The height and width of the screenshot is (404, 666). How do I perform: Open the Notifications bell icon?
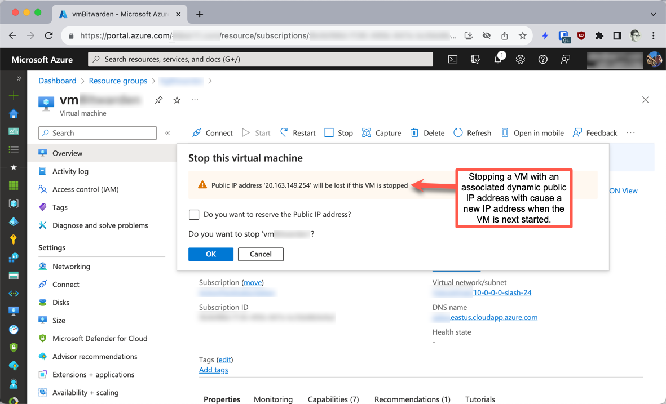(498, 59)
